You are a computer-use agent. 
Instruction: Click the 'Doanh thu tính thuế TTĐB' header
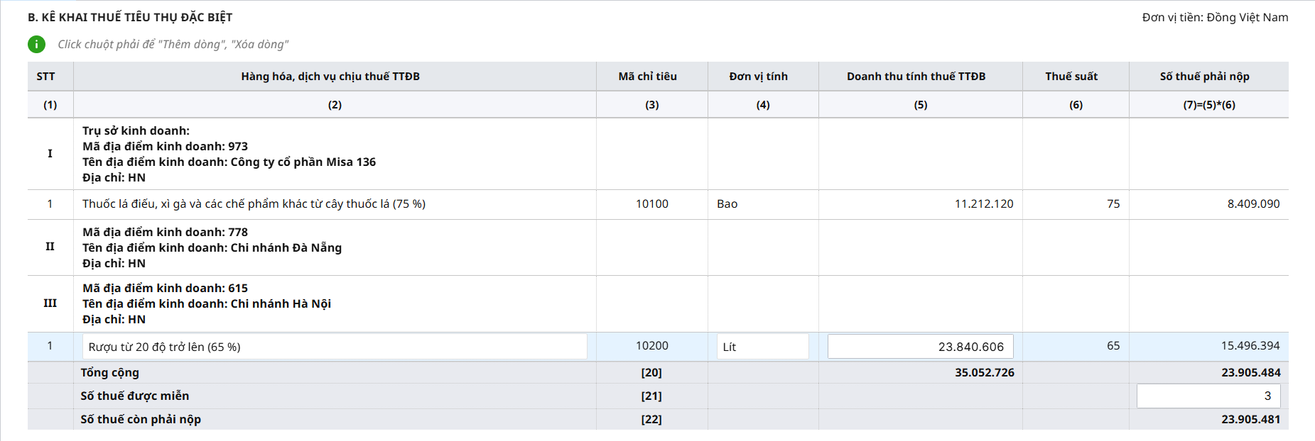click(x=916, y=77)
